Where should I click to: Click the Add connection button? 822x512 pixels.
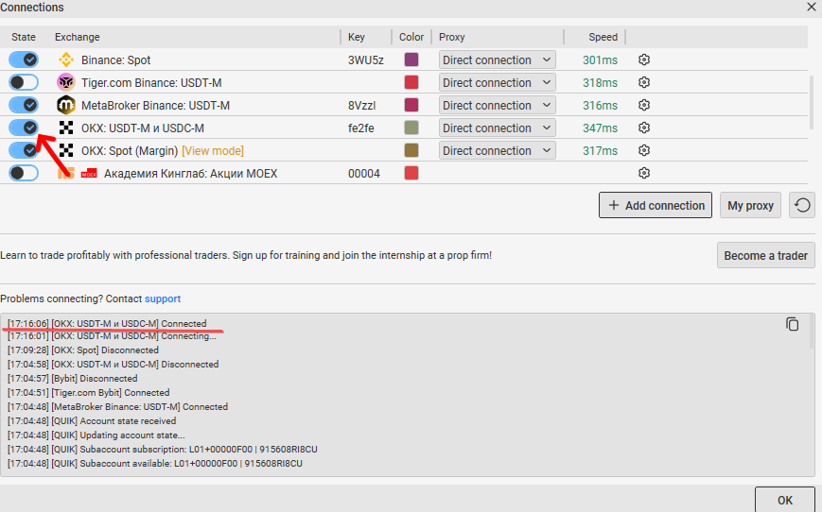[x=656, y=205]
